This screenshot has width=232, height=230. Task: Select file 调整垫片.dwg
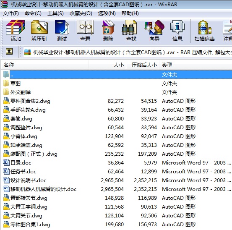coord(26,128)
